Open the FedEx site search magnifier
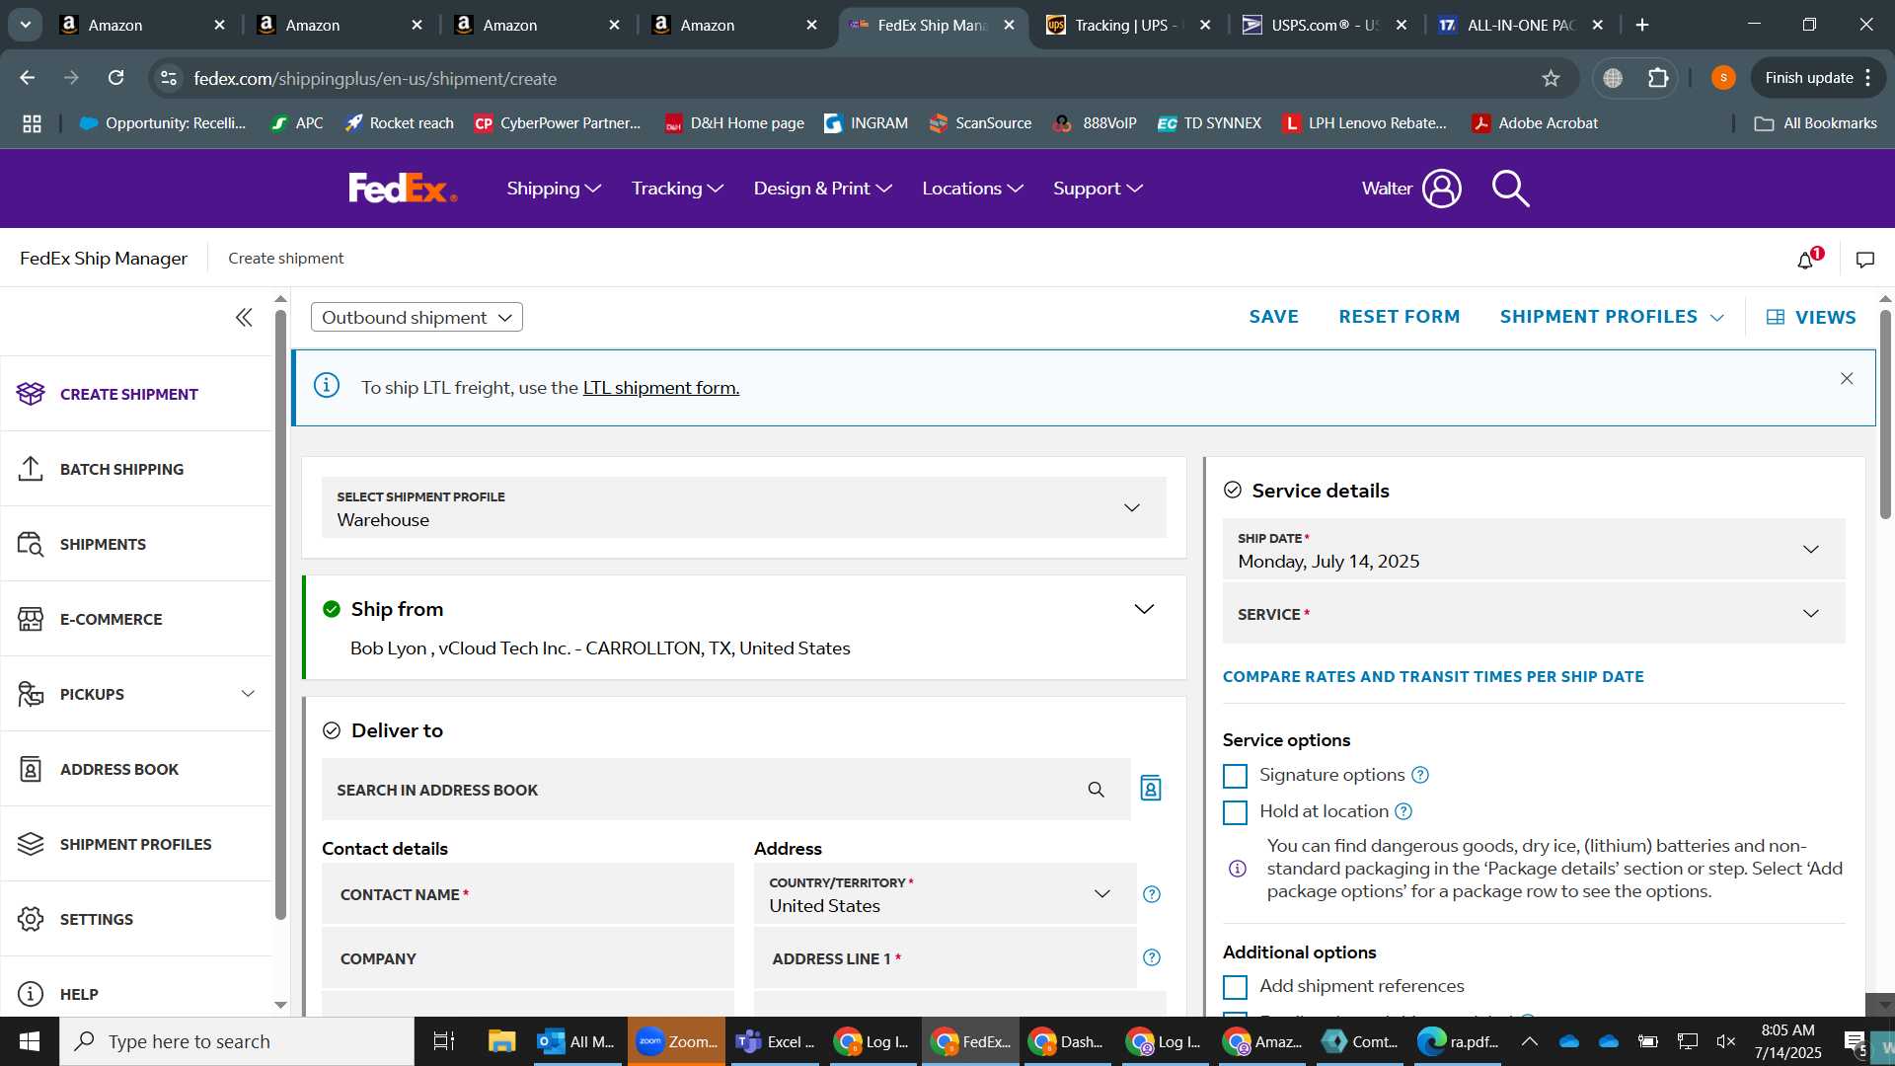 click(1510, 188)
